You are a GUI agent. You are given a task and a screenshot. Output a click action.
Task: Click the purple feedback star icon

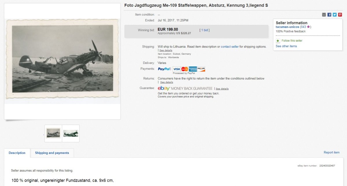pyautogui.click(x=308, y=27)
